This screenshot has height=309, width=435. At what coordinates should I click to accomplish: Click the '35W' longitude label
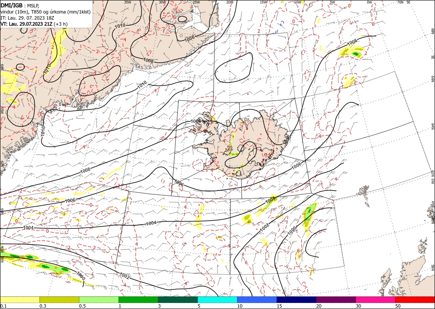(x=127, y=2)
